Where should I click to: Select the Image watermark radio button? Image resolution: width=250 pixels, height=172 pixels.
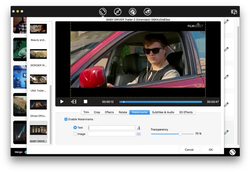(x=75, y=134)
